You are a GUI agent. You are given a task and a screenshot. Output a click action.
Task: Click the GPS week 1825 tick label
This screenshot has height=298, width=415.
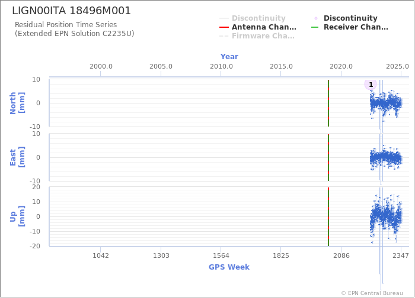281,255
